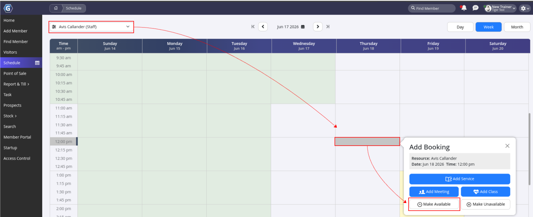Click the 12:30 pm time row label
Image resolution: width=533 pixels, height=217 pixels.
pyautogui.click(x=64, y=158)
